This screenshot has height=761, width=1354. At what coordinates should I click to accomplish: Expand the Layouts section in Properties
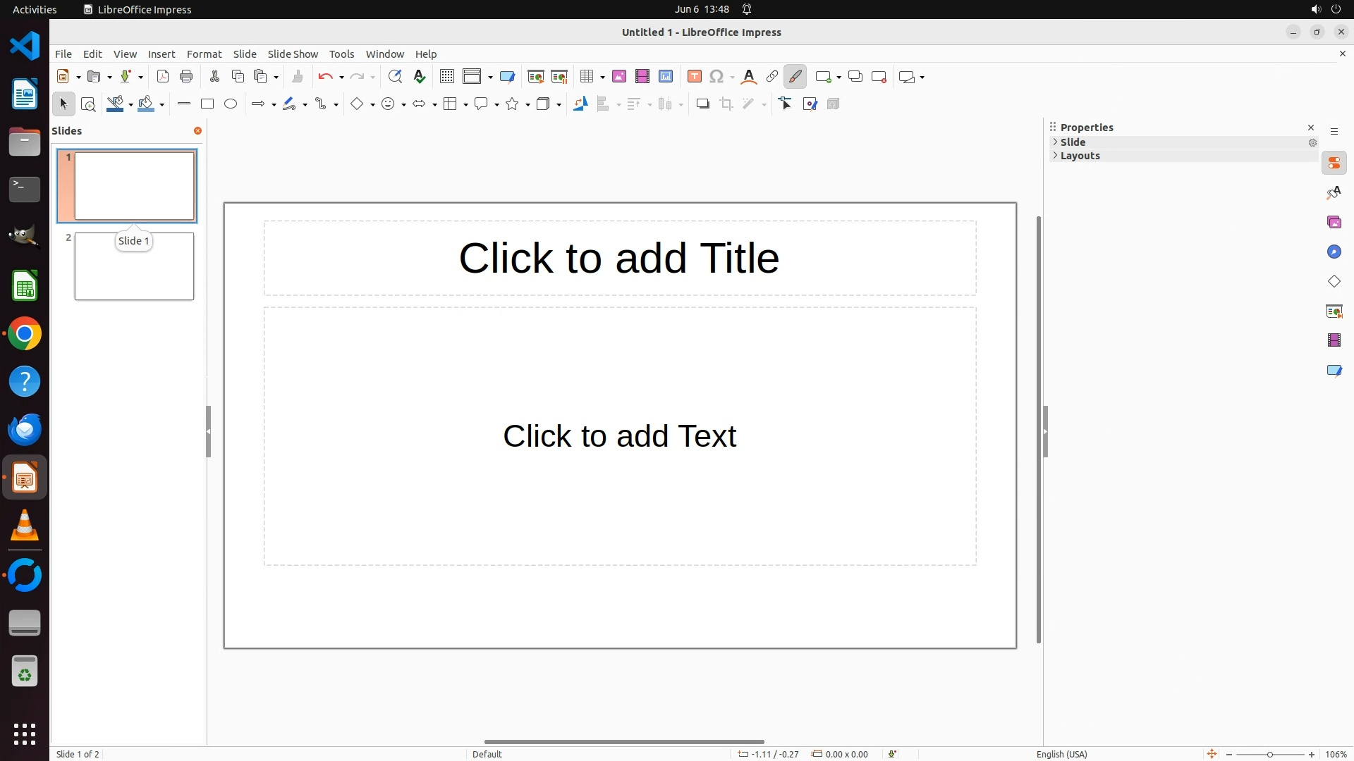pyautogui.click(x=1079, y=156)
